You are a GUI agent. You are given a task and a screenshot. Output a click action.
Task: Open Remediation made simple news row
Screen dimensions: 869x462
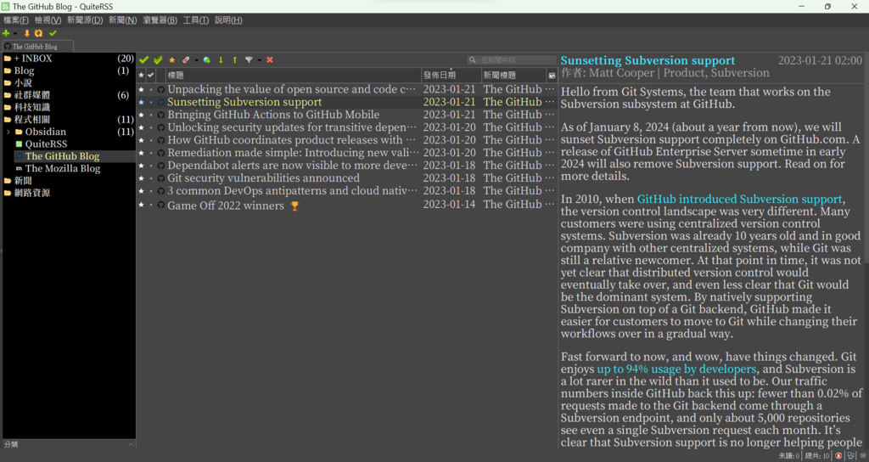(346, 153)
